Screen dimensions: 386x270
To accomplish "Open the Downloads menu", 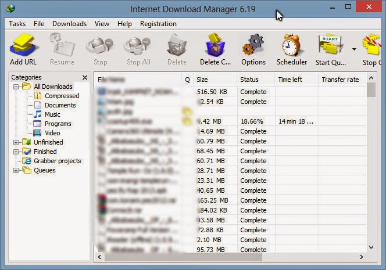I will (x=69, y=24).
